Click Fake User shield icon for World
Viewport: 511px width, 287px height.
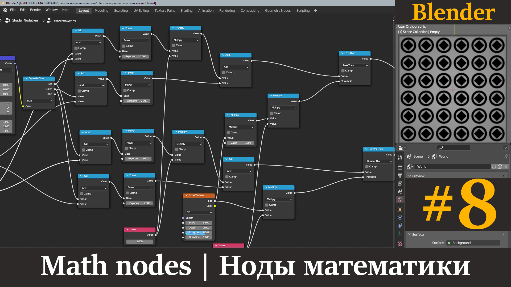click(494, 167)
